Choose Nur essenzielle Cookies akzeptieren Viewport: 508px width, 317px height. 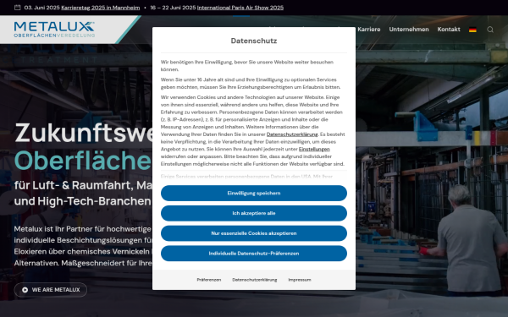click(x=254, y=233)
